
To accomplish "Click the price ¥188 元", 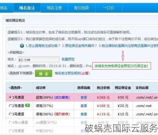I will click(x=103, y=106).
